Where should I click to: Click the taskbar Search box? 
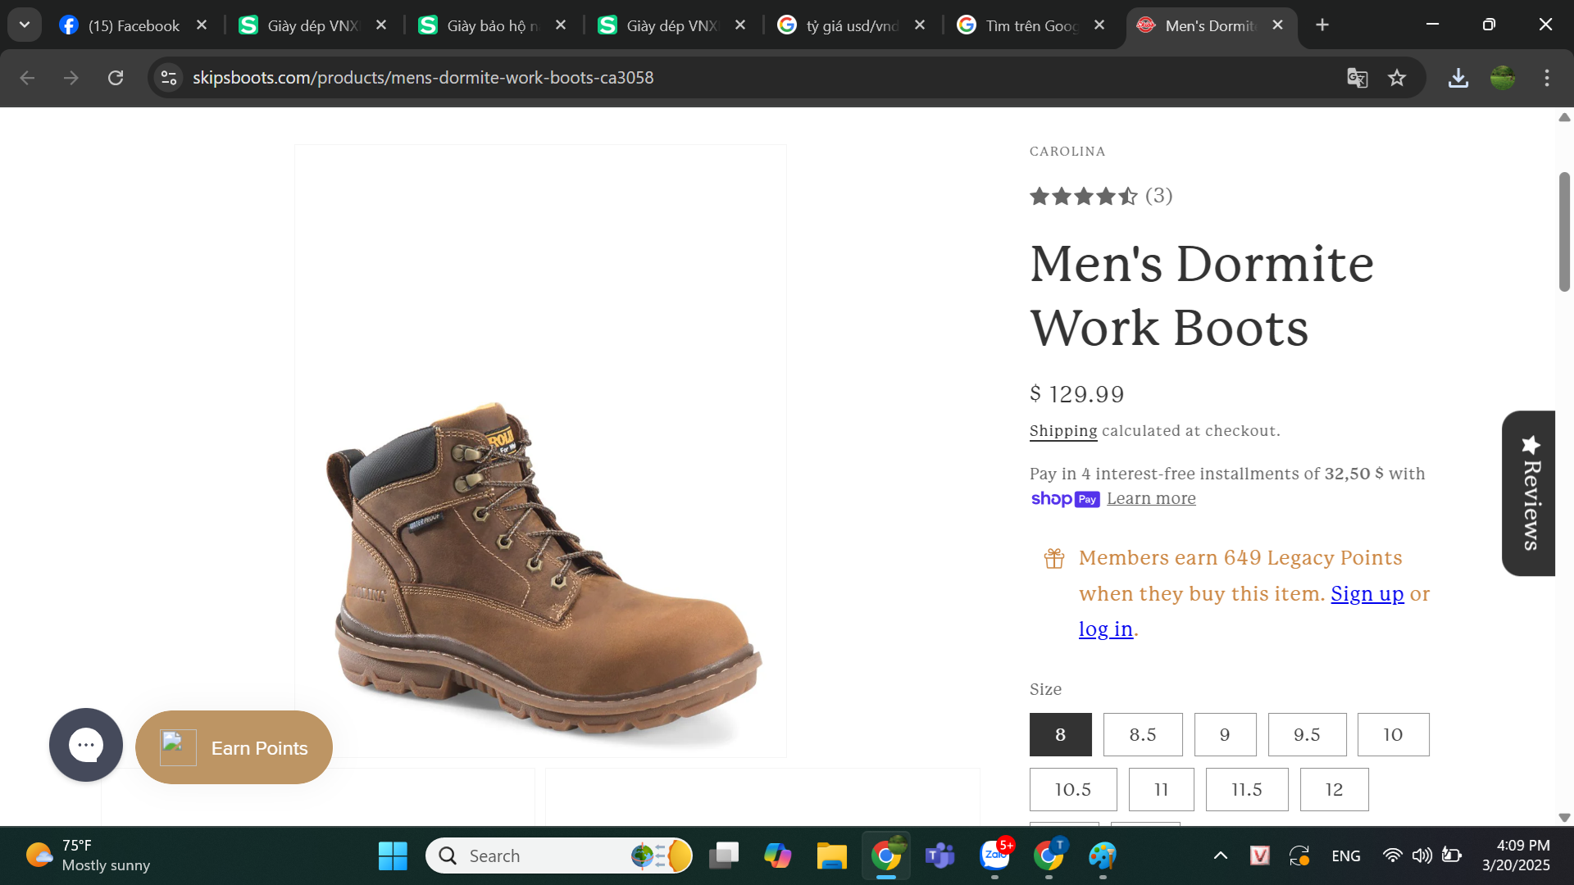tap(559, 855)
